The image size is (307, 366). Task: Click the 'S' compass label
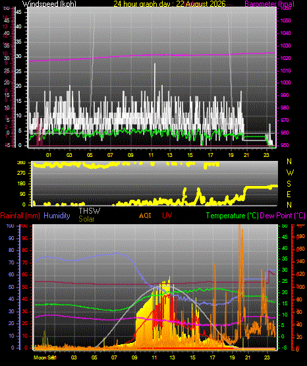289,184
